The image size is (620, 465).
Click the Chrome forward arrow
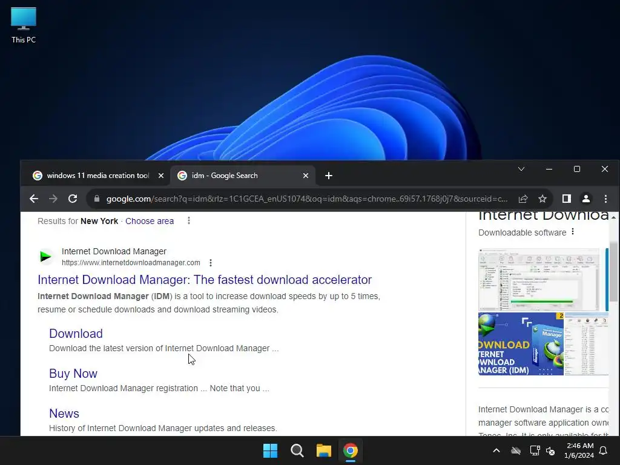[x=53, y=199]
